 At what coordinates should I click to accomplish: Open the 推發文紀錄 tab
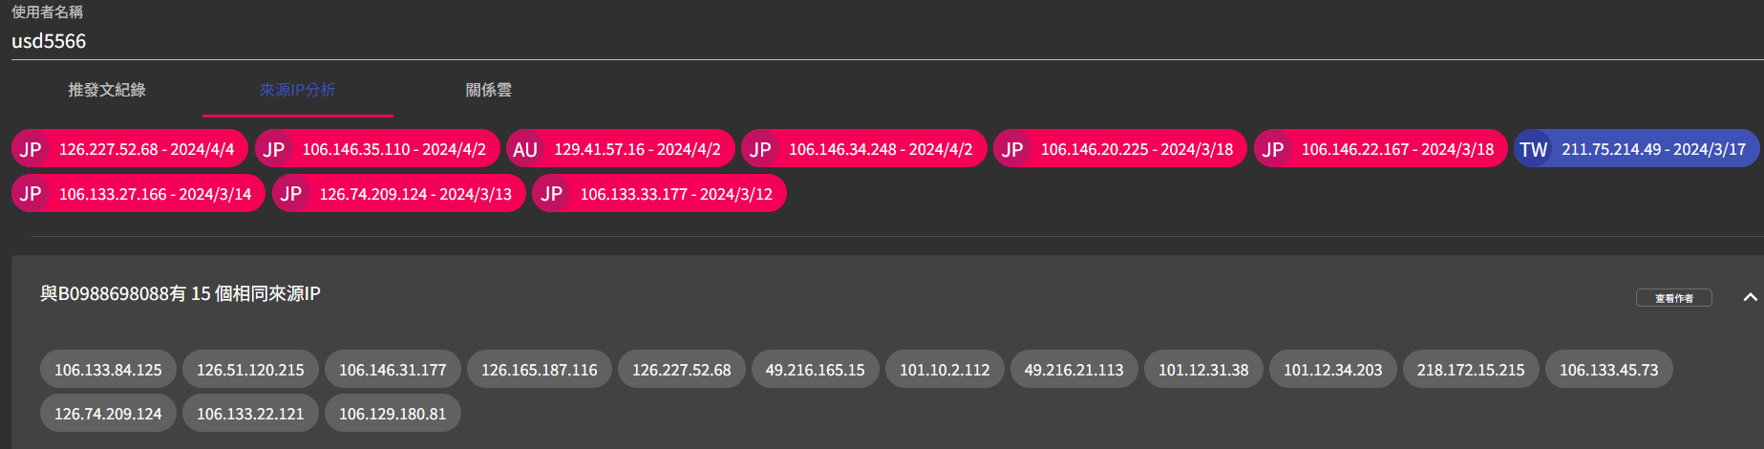pos(107,90)
